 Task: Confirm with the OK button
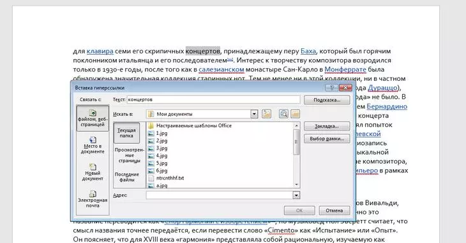pyautogui.click(x=299, y=211)
